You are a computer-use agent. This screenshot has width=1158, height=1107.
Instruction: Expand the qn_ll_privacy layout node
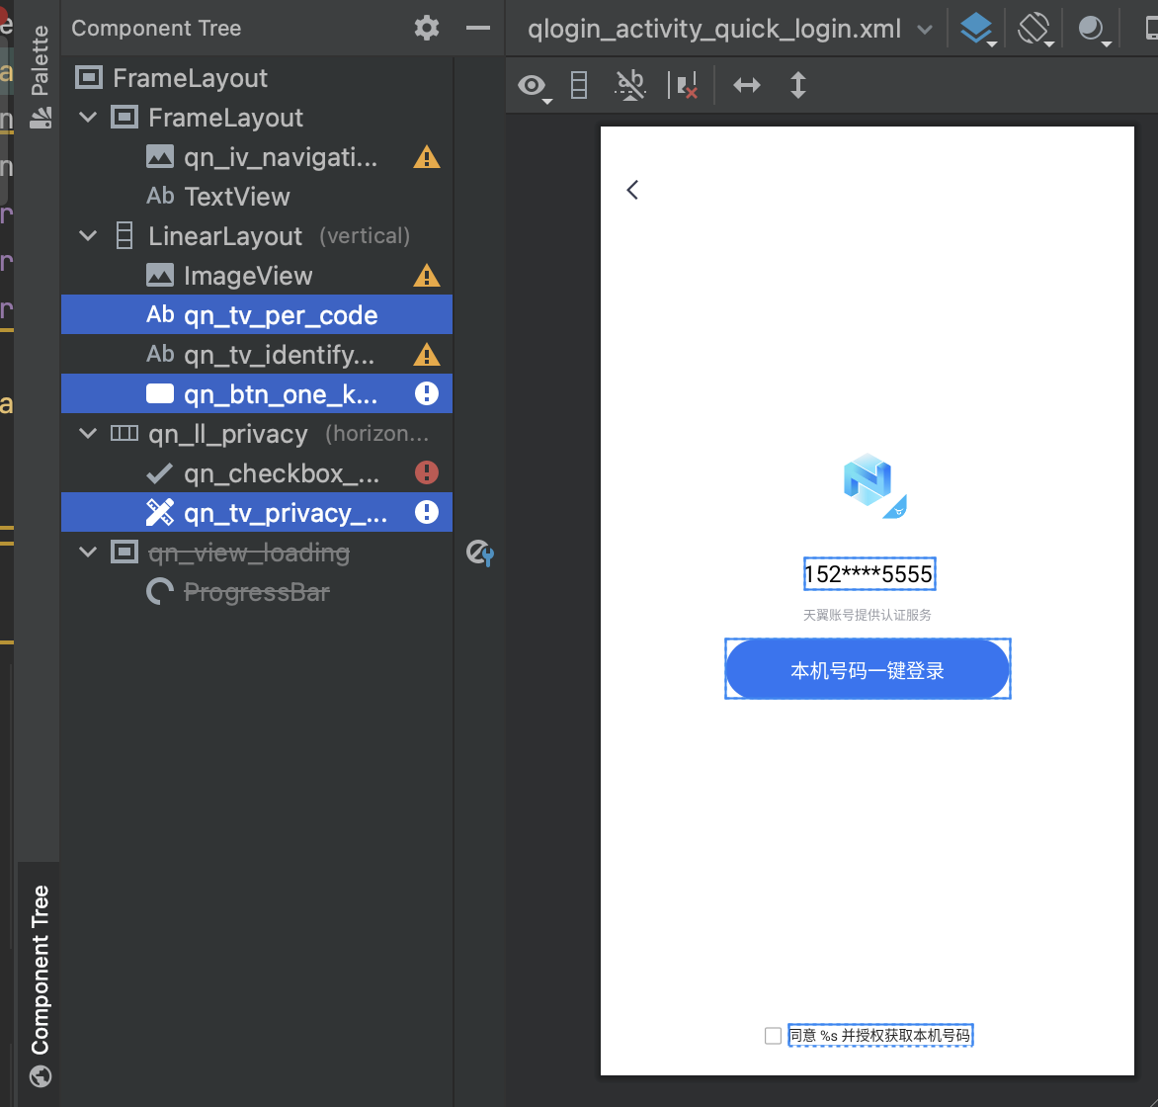click(87, 433)
